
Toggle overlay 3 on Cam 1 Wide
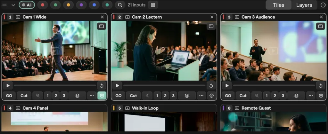64,96
